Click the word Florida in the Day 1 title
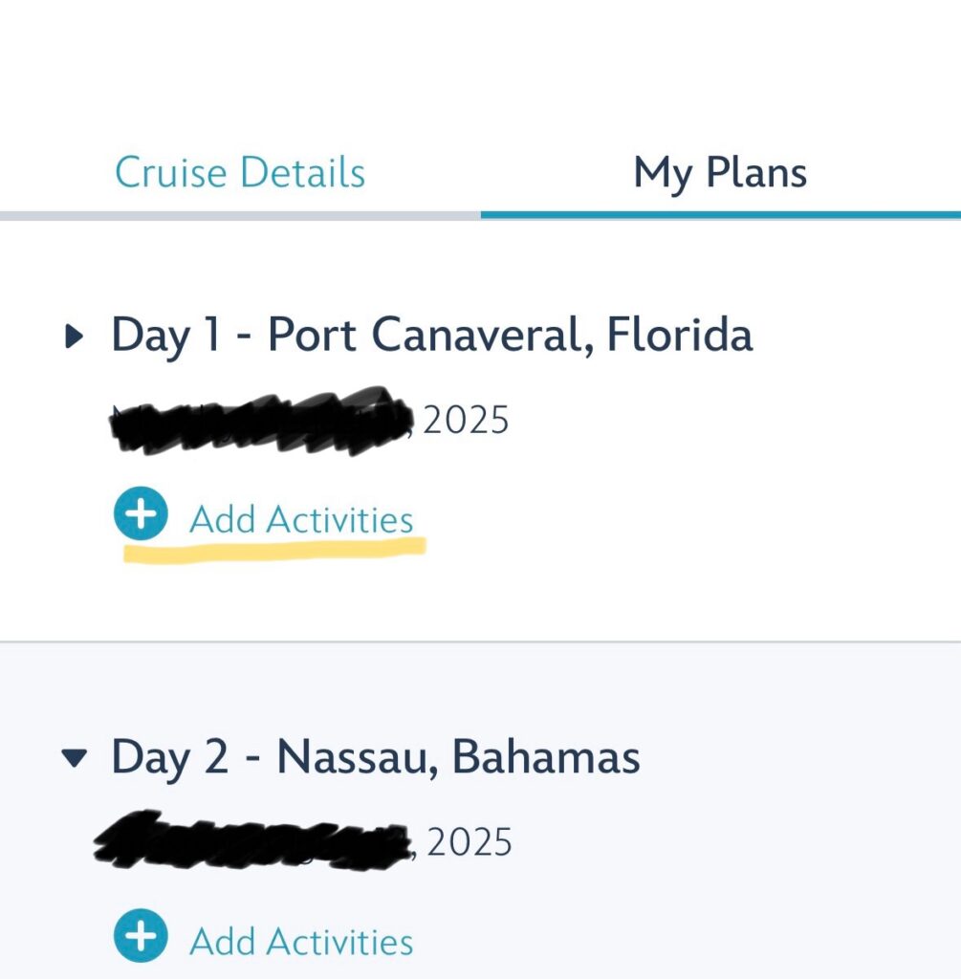961x979 pixels. click(x=679, y=335)
